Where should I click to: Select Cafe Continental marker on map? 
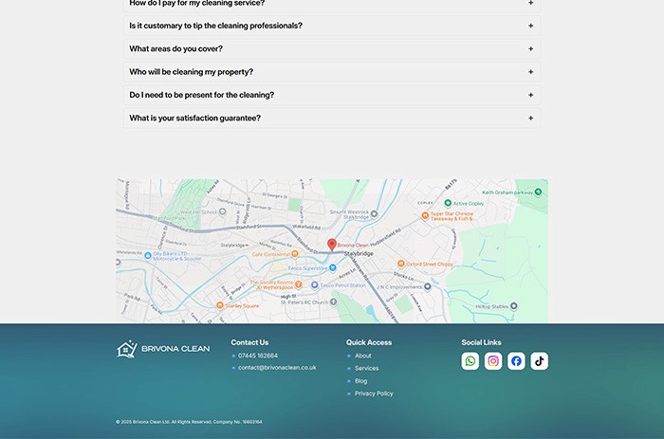(295, 254)
